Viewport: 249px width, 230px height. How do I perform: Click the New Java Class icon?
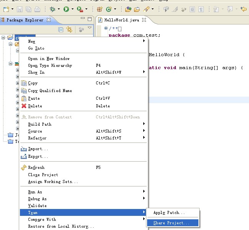[109, 9]
